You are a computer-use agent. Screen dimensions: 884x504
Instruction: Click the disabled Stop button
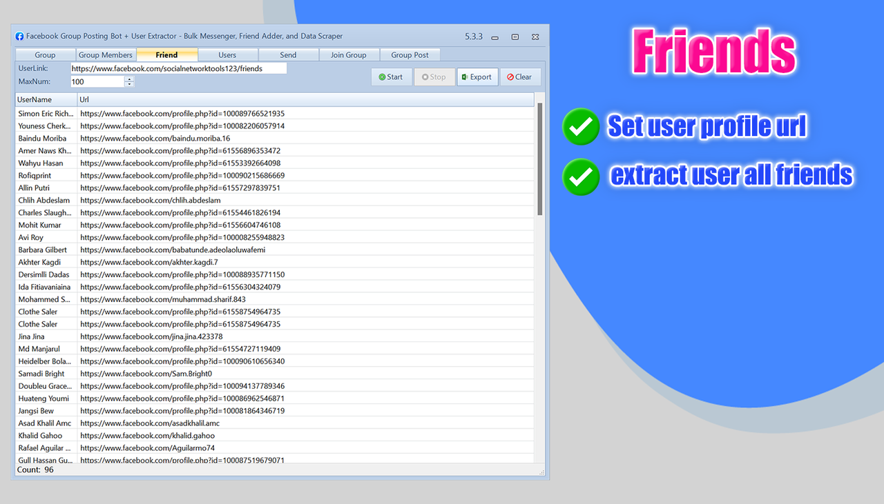[x=434, y=77]
